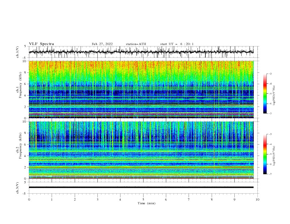Screen dimensions: 290x224
Task: Click time axis tick label 1
Action: click(52, 199)
